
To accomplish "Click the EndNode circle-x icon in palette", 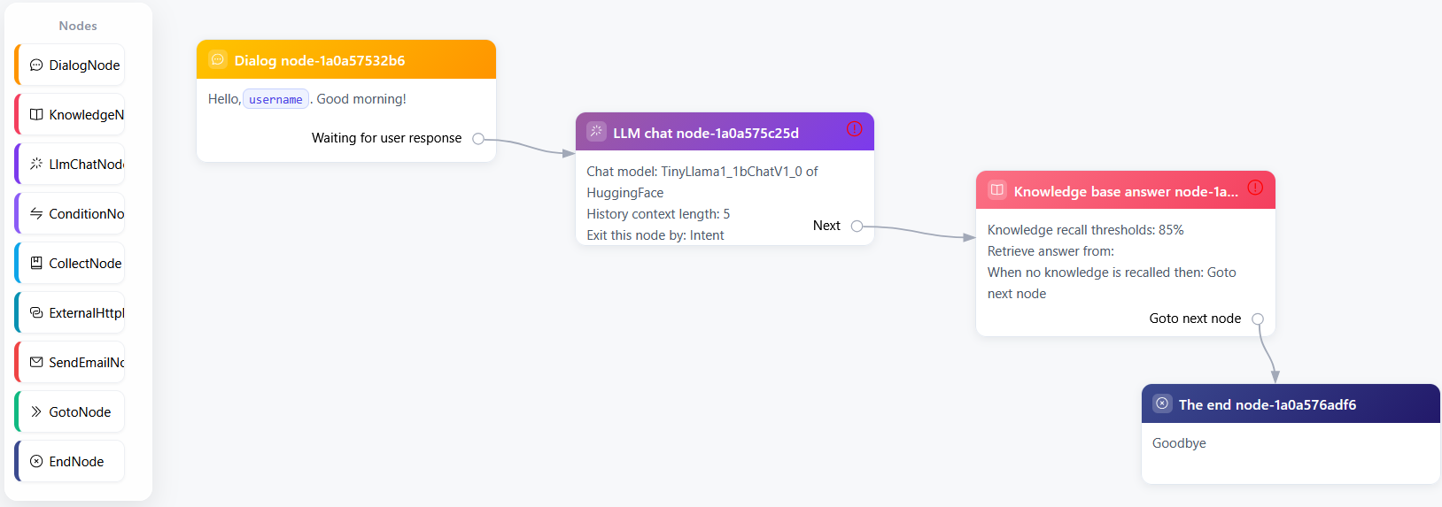I will coord(36,462).
